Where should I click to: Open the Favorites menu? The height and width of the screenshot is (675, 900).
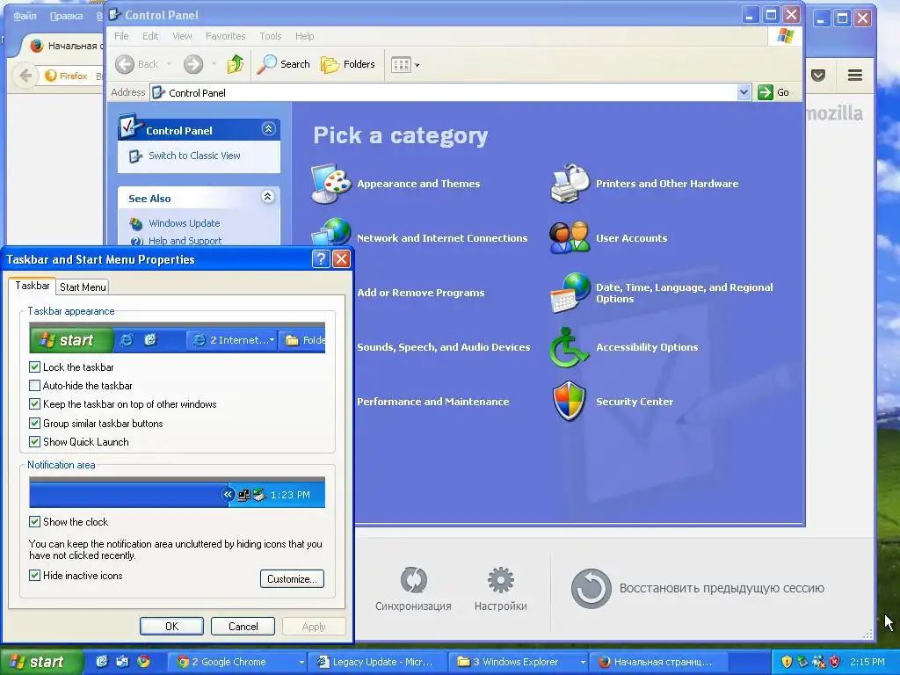tap(226, 36)
